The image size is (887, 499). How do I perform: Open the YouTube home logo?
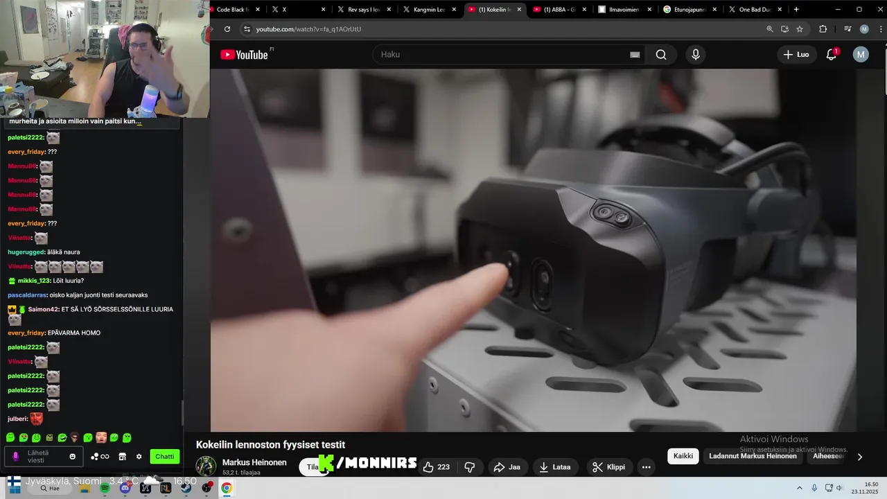[x=244, y=55]
